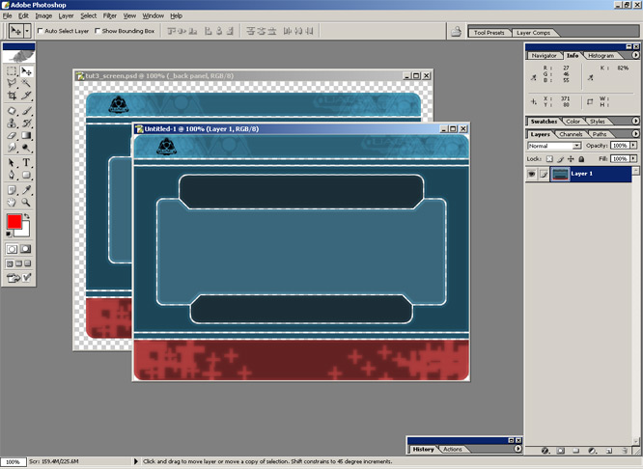Open status bar info arrow menu
Screen dimensions: 643x469
(x=136, y=461)
